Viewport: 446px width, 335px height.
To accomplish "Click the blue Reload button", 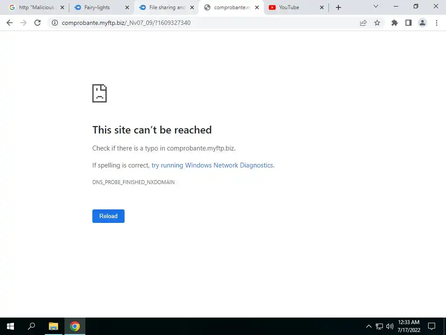I will click(108, 216).
